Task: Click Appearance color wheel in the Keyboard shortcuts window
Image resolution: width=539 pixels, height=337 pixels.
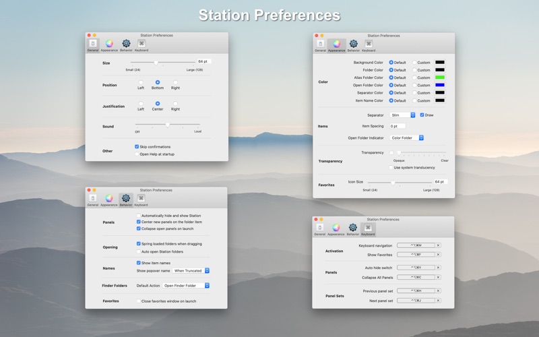Action: click(x=336, y=227)
